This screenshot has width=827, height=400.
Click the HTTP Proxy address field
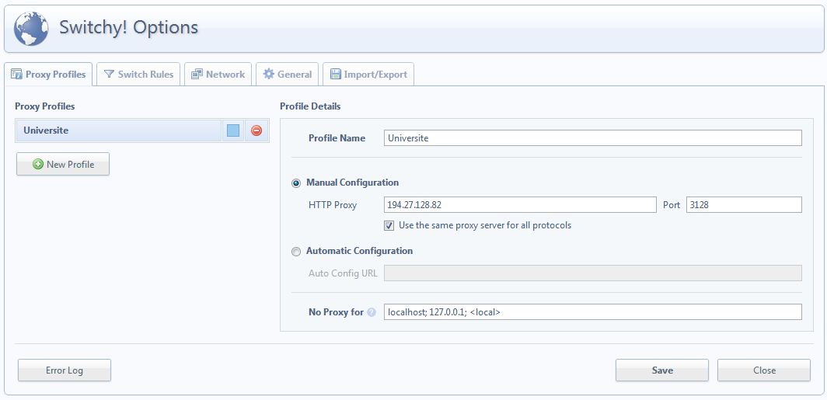(520, 205)
